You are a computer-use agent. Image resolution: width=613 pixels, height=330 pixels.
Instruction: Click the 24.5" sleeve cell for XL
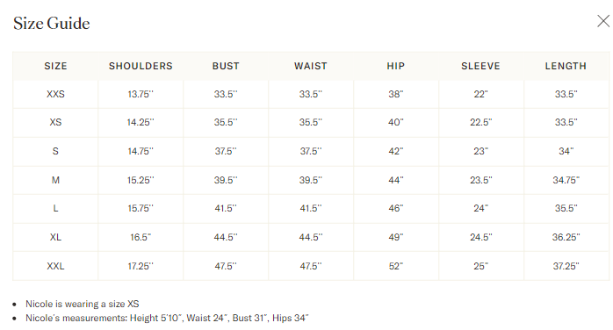click(x=481, y=238)
